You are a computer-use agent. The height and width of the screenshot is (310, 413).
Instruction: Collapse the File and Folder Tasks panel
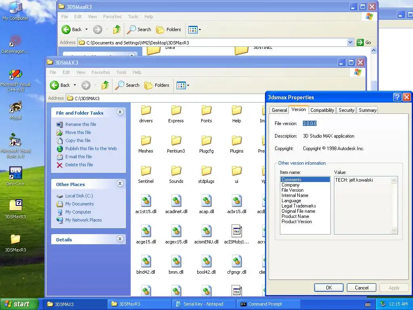click(120, 112)
